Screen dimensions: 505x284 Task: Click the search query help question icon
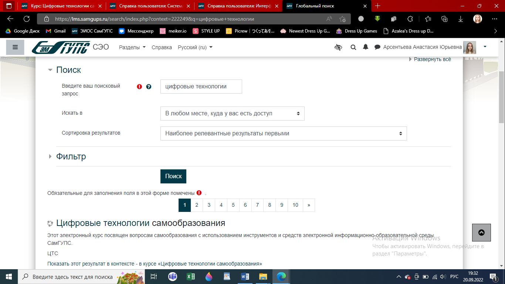pyautogui.click(x=149, y=87)
